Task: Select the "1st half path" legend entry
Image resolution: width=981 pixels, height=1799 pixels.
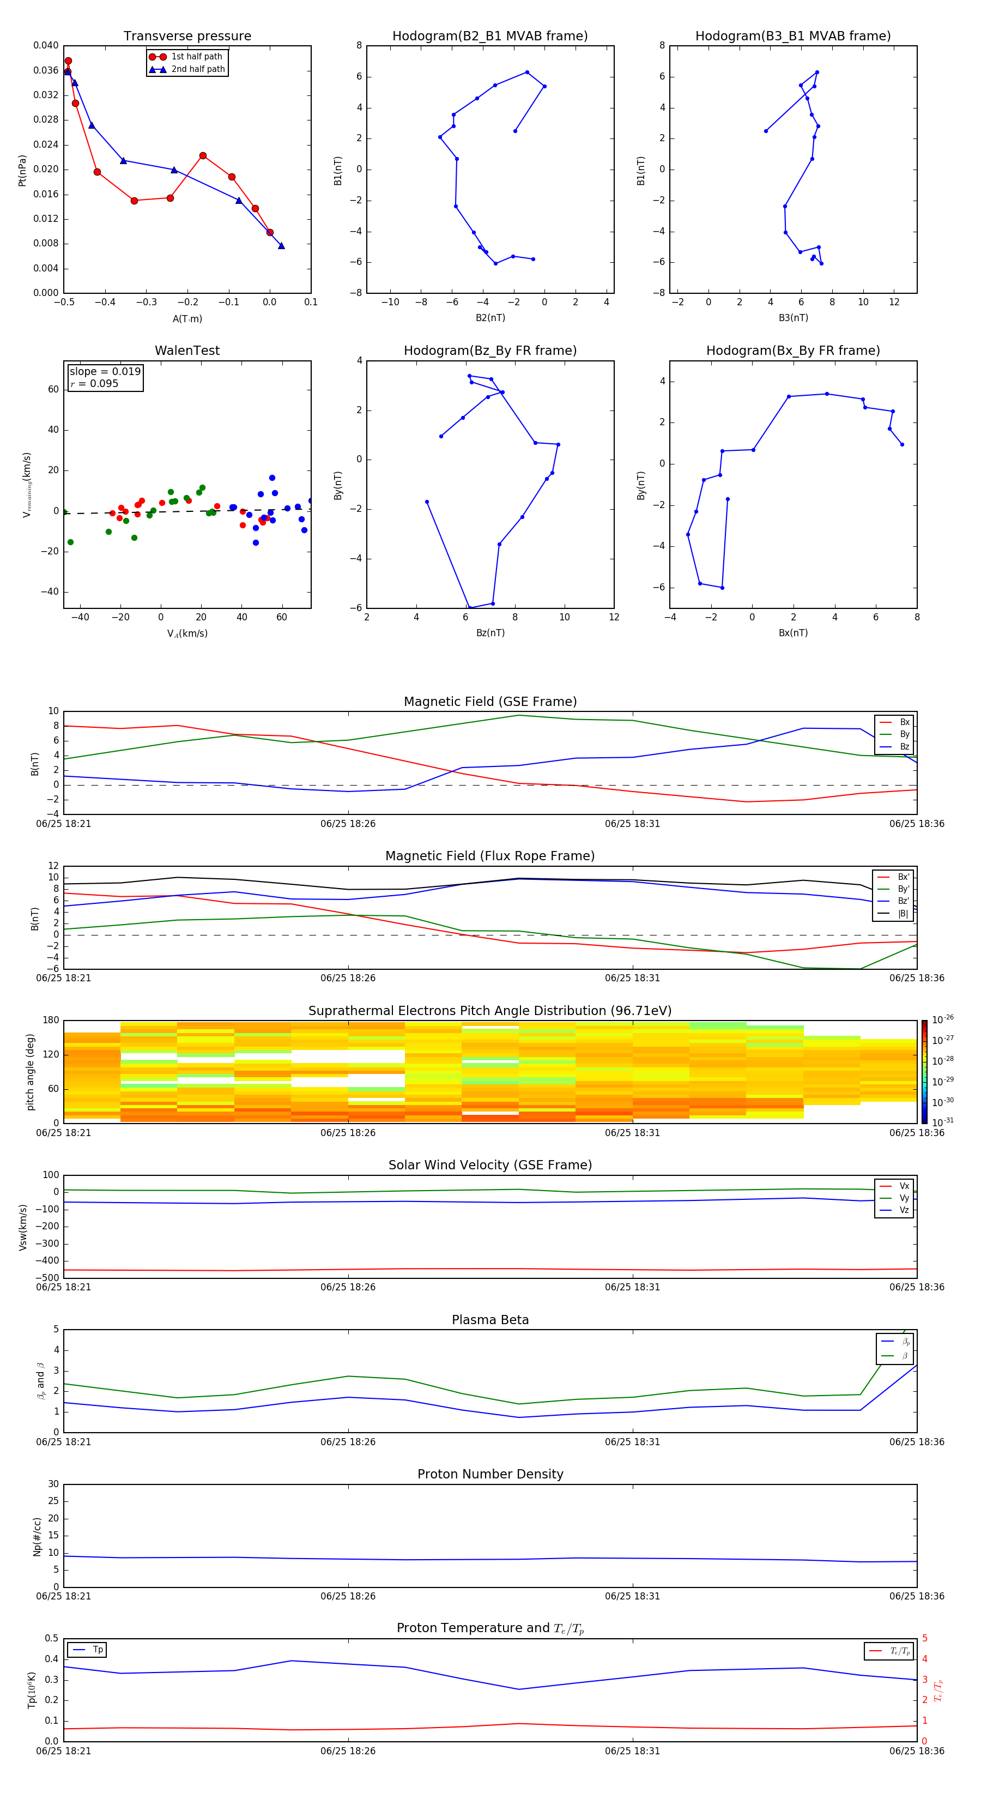Action: (x=186, y=57)
